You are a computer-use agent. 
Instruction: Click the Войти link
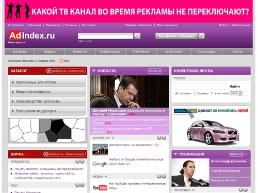[x=223, y=25]
